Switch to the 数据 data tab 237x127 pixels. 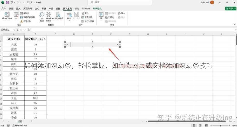click(44, 9)
